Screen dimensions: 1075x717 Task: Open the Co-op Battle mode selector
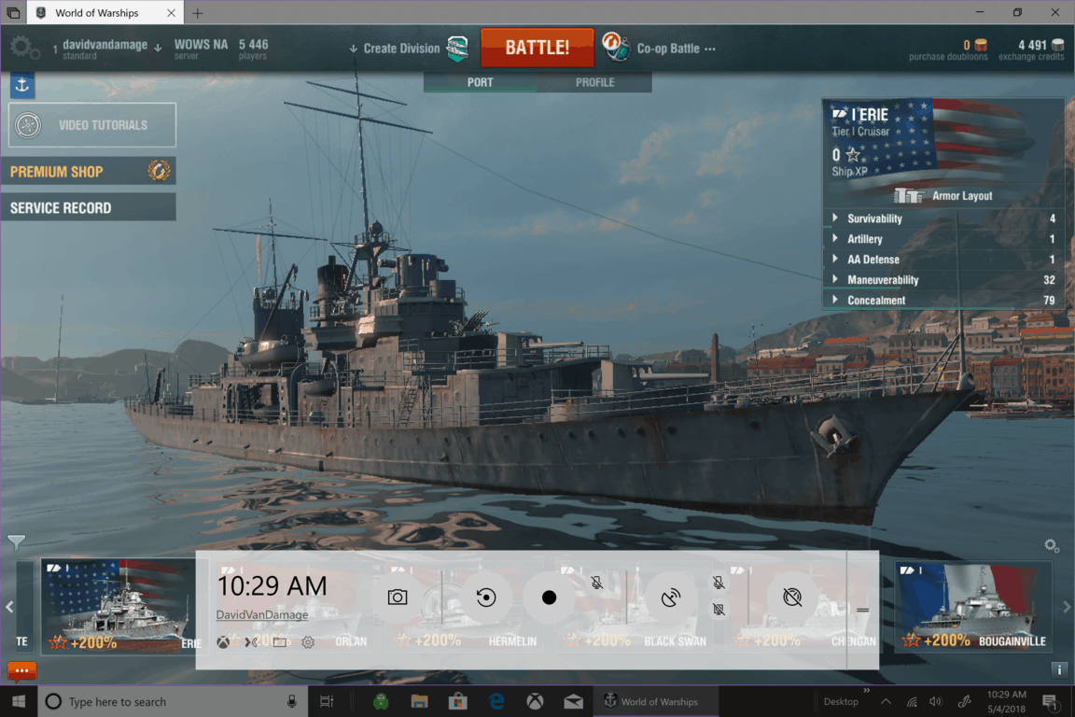pos(676,48)
